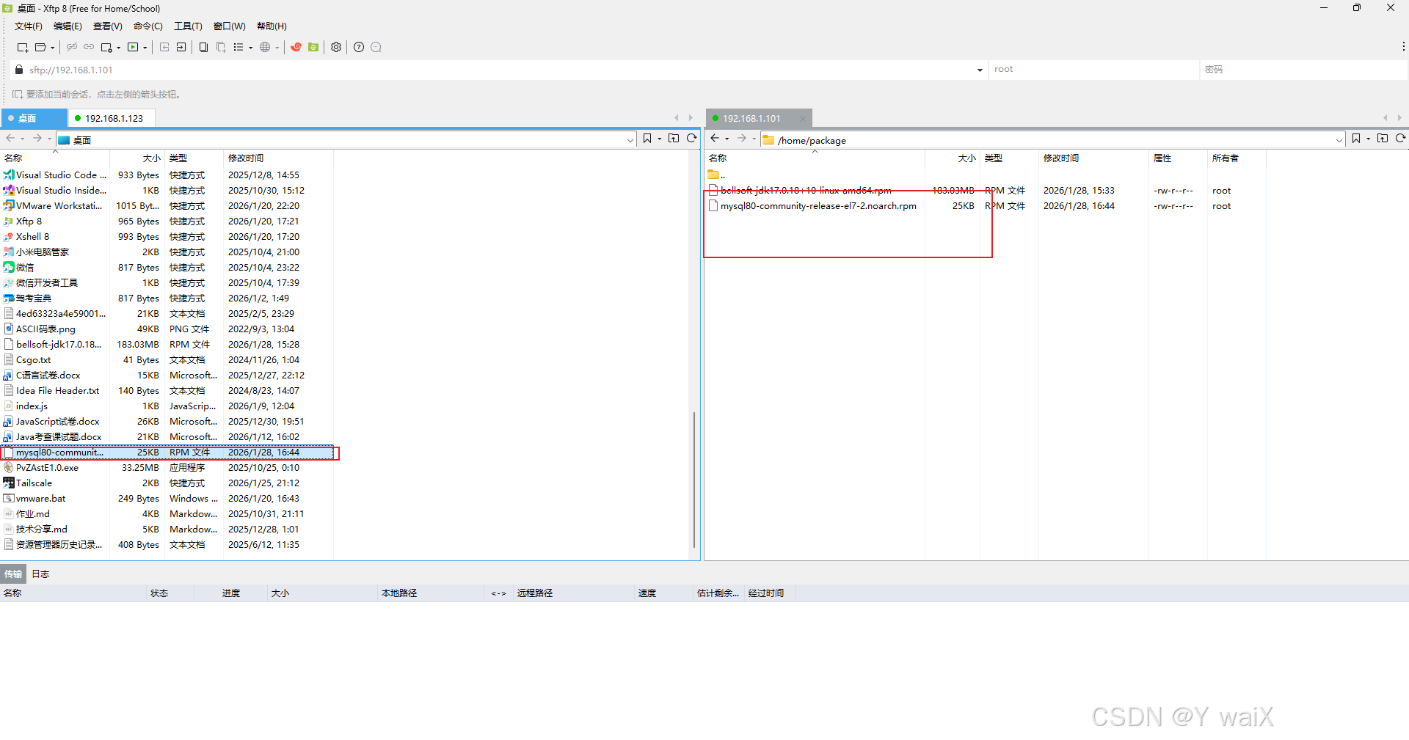Sort remote files by 所有者 column
This screenshot has width=1409, height=740.
[1237, 158]
